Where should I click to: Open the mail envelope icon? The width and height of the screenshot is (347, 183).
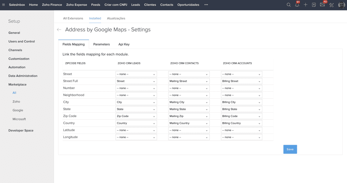322,5
